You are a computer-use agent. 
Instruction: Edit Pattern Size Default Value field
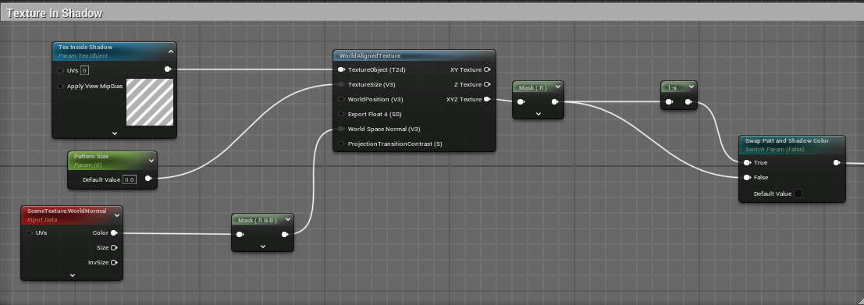130,179
